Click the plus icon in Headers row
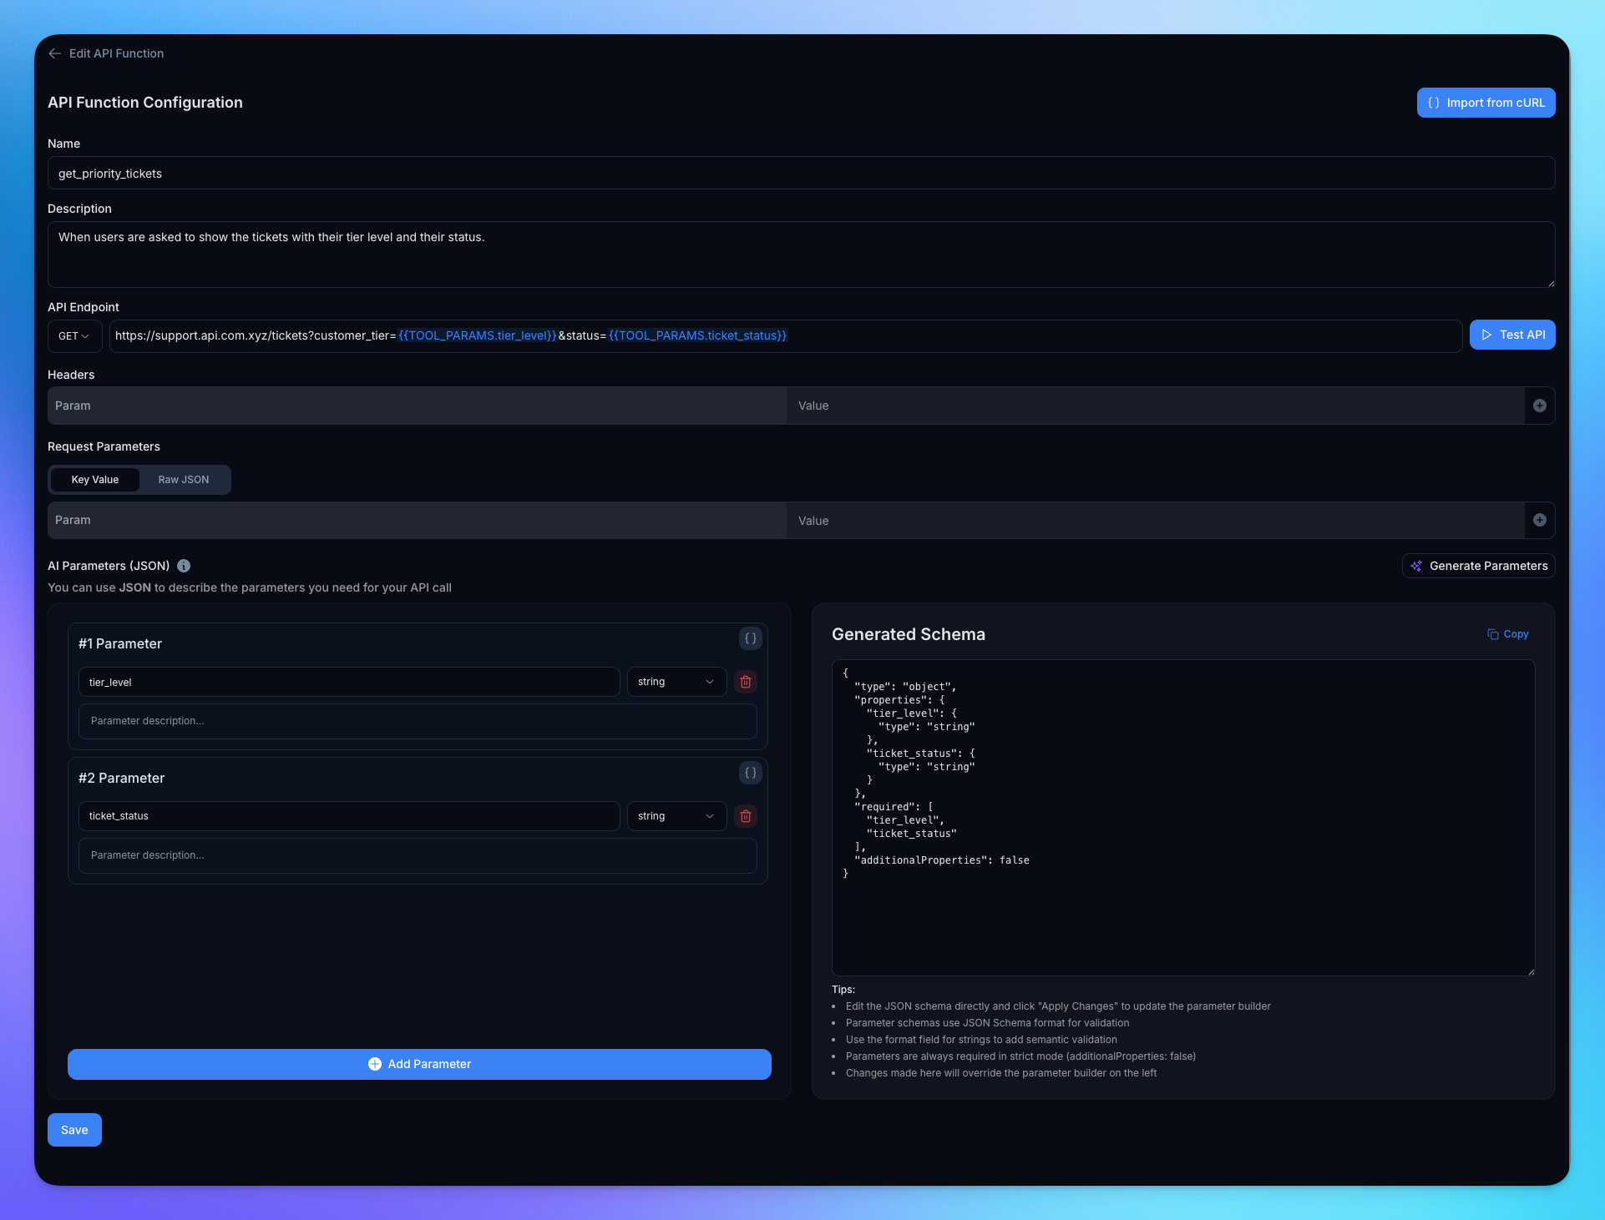 pos(1539,406)
